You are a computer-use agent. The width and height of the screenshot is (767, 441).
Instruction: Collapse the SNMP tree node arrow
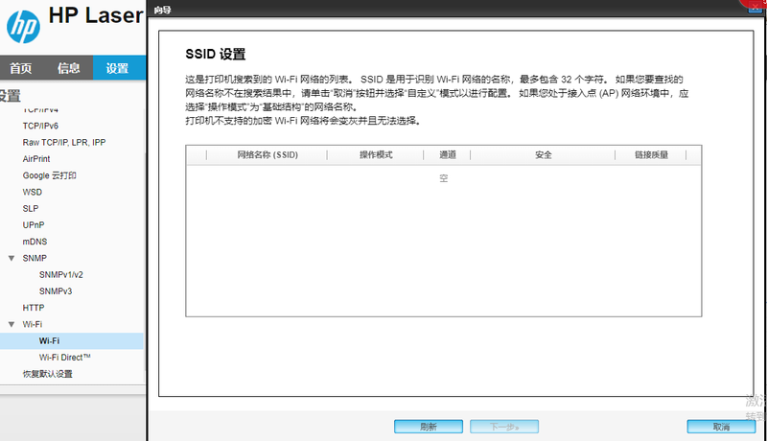tap(12, 258)
